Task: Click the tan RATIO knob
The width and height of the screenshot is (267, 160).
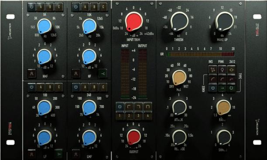Action: click(223, 108)
